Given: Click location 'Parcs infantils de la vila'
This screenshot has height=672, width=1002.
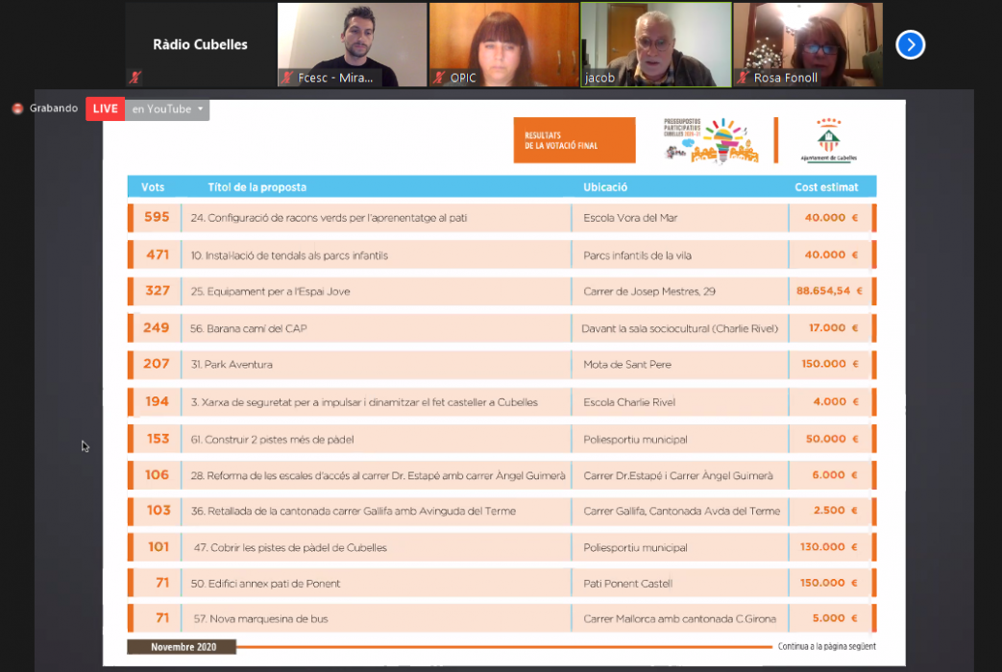Looking at the screenshot, I should (637, 255).
